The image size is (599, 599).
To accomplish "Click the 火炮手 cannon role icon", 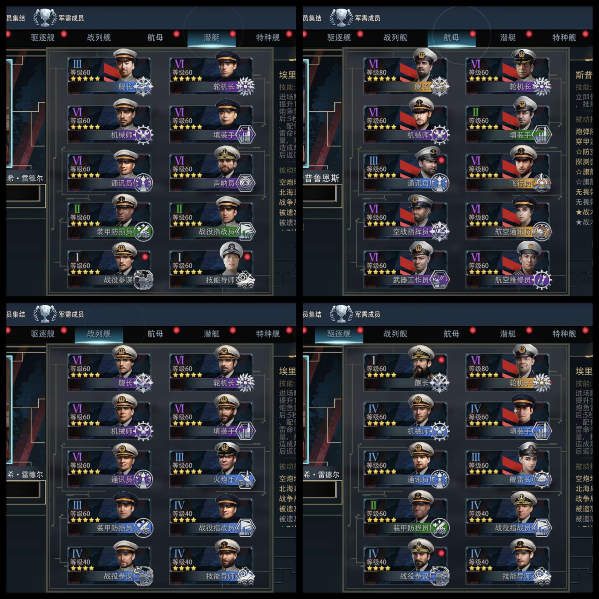I will 245,479.
